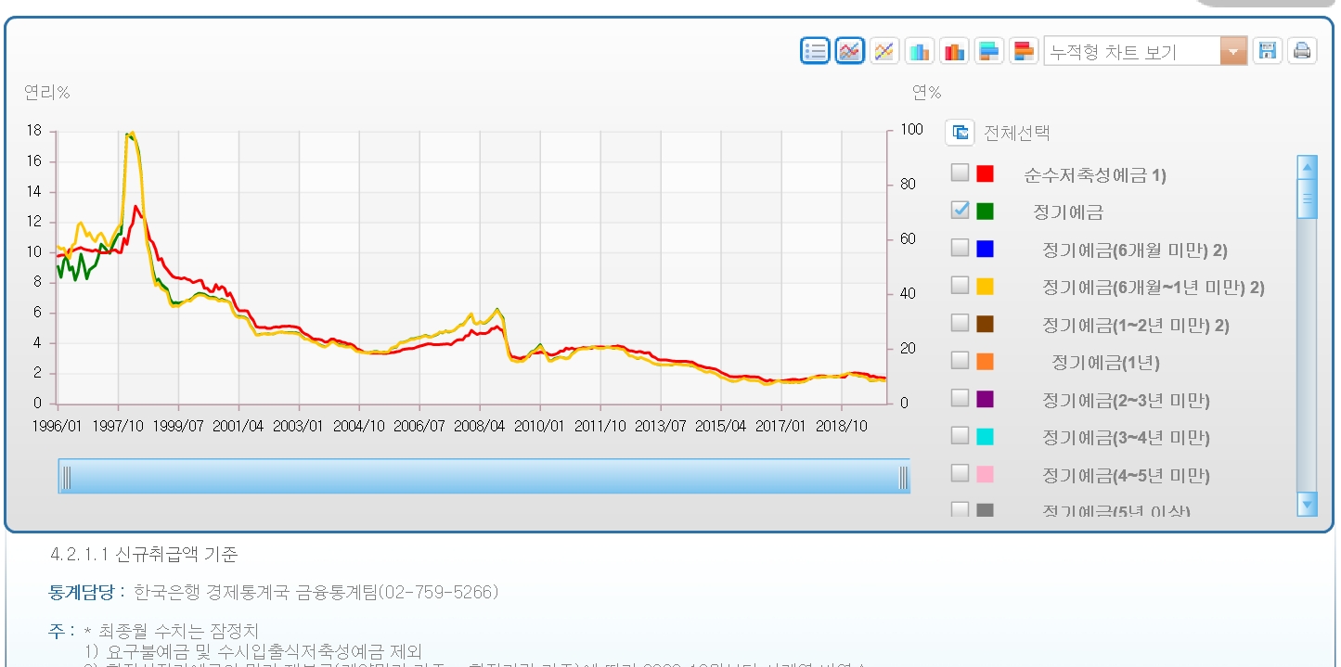Open the 누적형 차트 보기 dropdown arrow

1232,52
